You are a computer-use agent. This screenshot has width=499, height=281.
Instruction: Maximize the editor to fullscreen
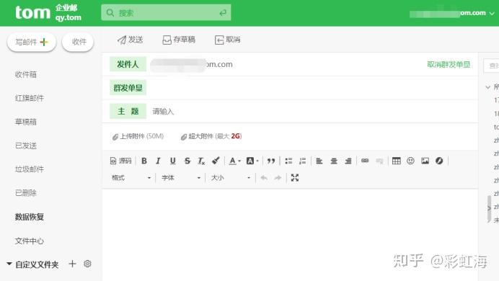coord(295,178)
